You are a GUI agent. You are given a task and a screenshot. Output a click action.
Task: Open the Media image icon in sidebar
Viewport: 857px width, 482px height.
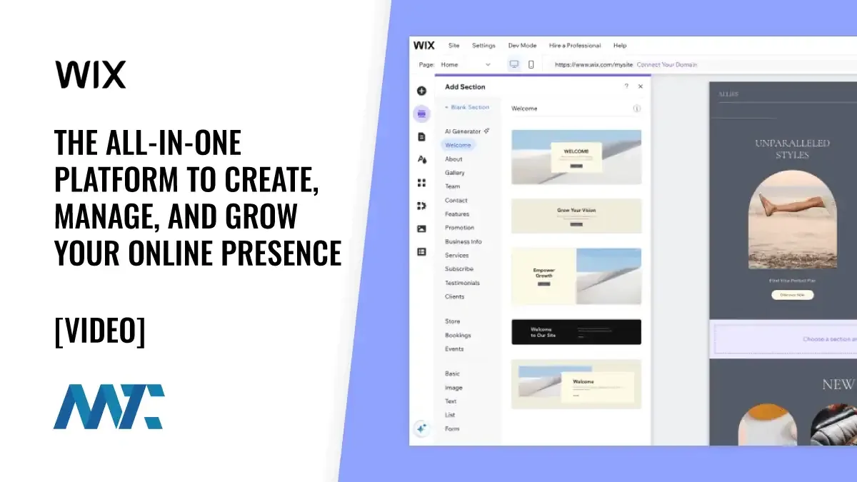tap(421, 229)
